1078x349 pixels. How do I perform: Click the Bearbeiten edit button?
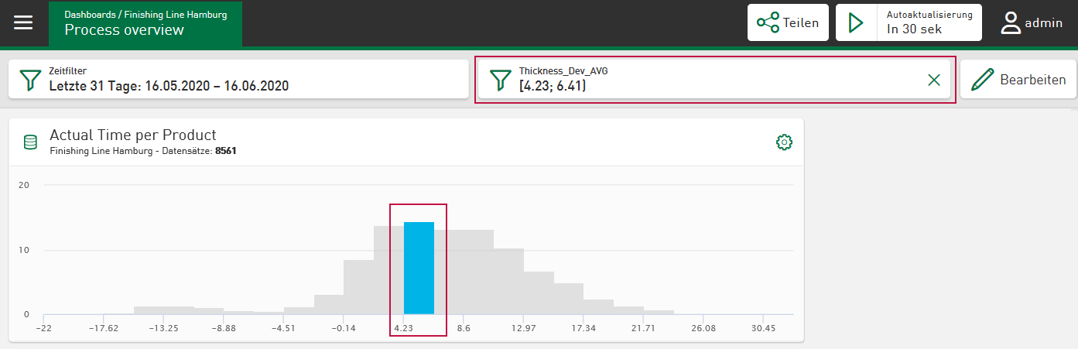(x=1018, y=79)
